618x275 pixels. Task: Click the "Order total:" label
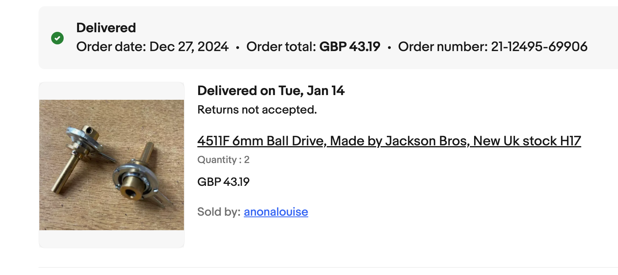click(x=281, y=47)
